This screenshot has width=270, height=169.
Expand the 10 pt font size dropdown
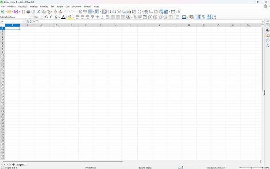42,17
